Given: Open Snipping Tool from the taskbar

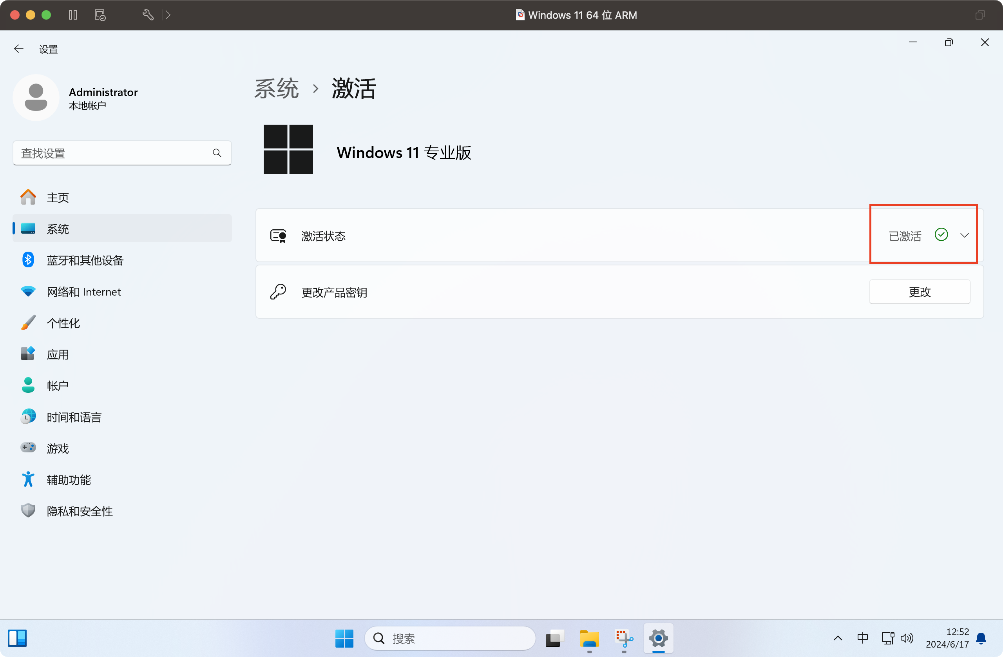Looking at the screenshot, I should tap(624, 639).
